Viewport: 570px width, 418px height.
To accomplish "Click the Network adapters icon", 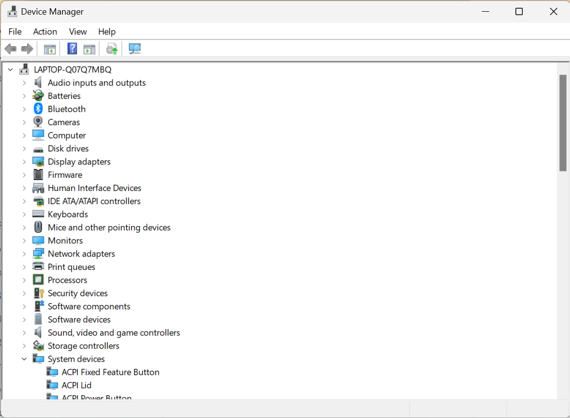I will point(38,253).
